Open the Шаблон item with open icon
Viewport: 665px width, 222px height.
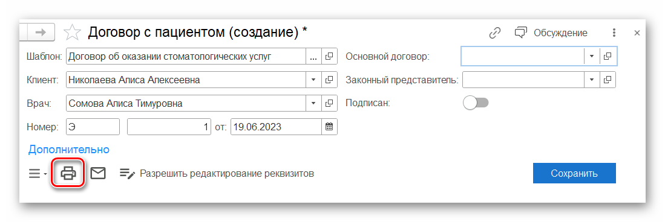(329, 56)
